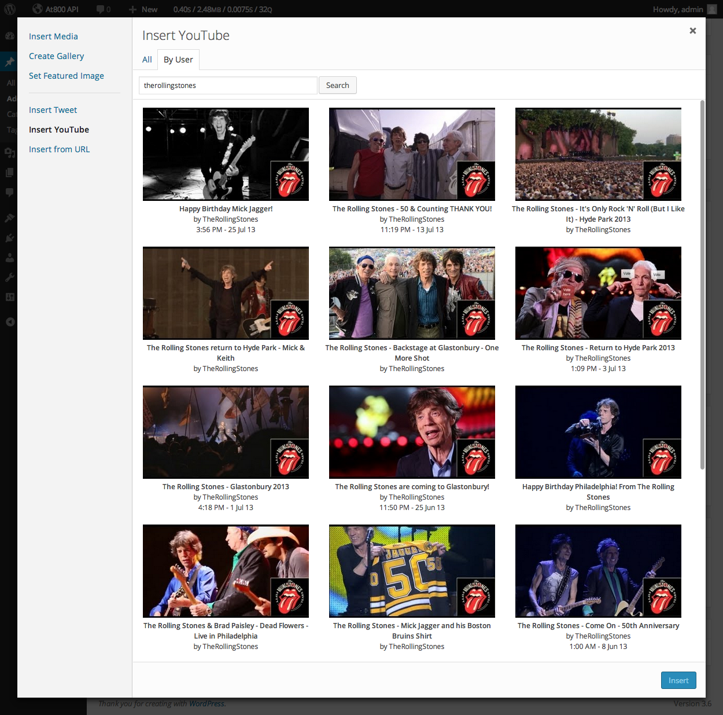Click date '11:19 PM - 13 Jul 13'
723x715 pixels.
pos(412,230)
